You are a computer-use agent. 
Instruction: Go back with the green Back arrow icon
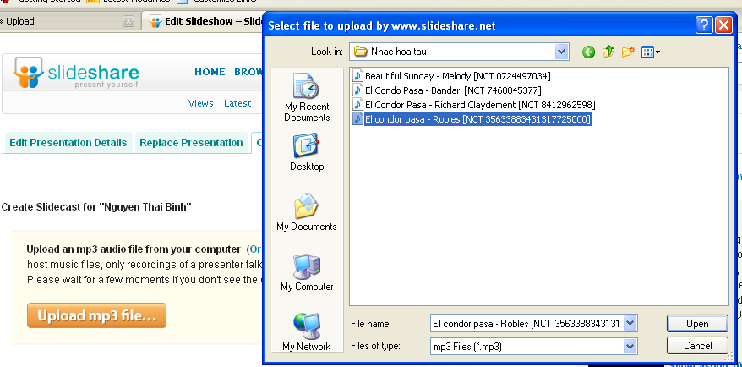point(589,52)
